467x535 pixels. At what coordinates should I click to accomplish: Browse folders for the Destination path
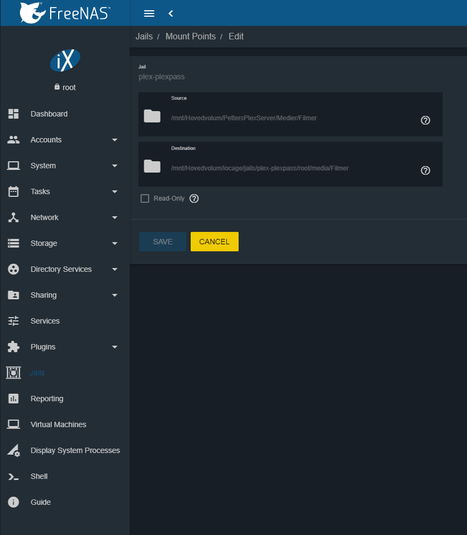click(x=152, y=166)
